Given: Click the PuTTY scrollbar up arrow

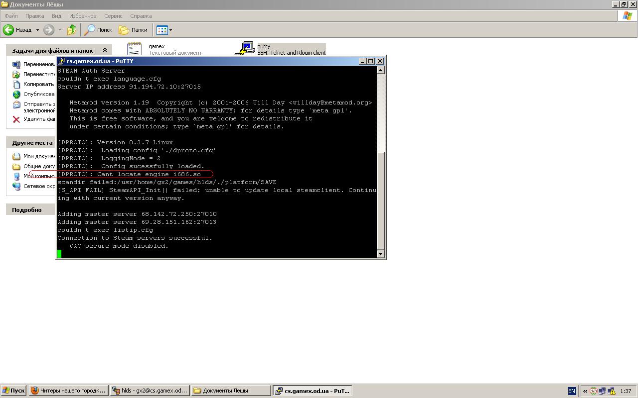Looking at the screenshot, I should tap(381, 70).
